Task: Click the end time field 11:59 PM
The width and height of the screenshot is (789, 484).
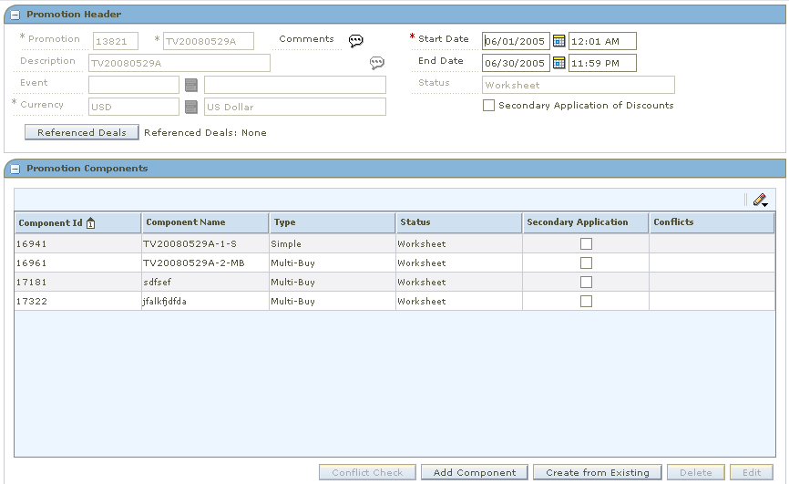Action: [x=602, y=63]
